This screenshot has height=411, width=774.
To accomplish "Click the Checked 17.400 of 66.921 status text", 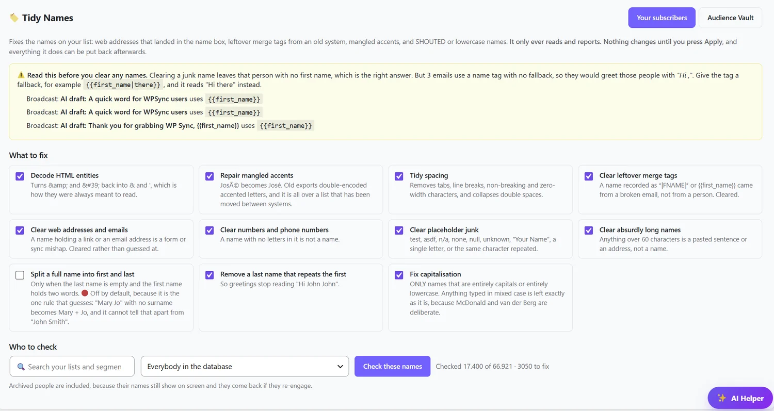I will 492,367.
